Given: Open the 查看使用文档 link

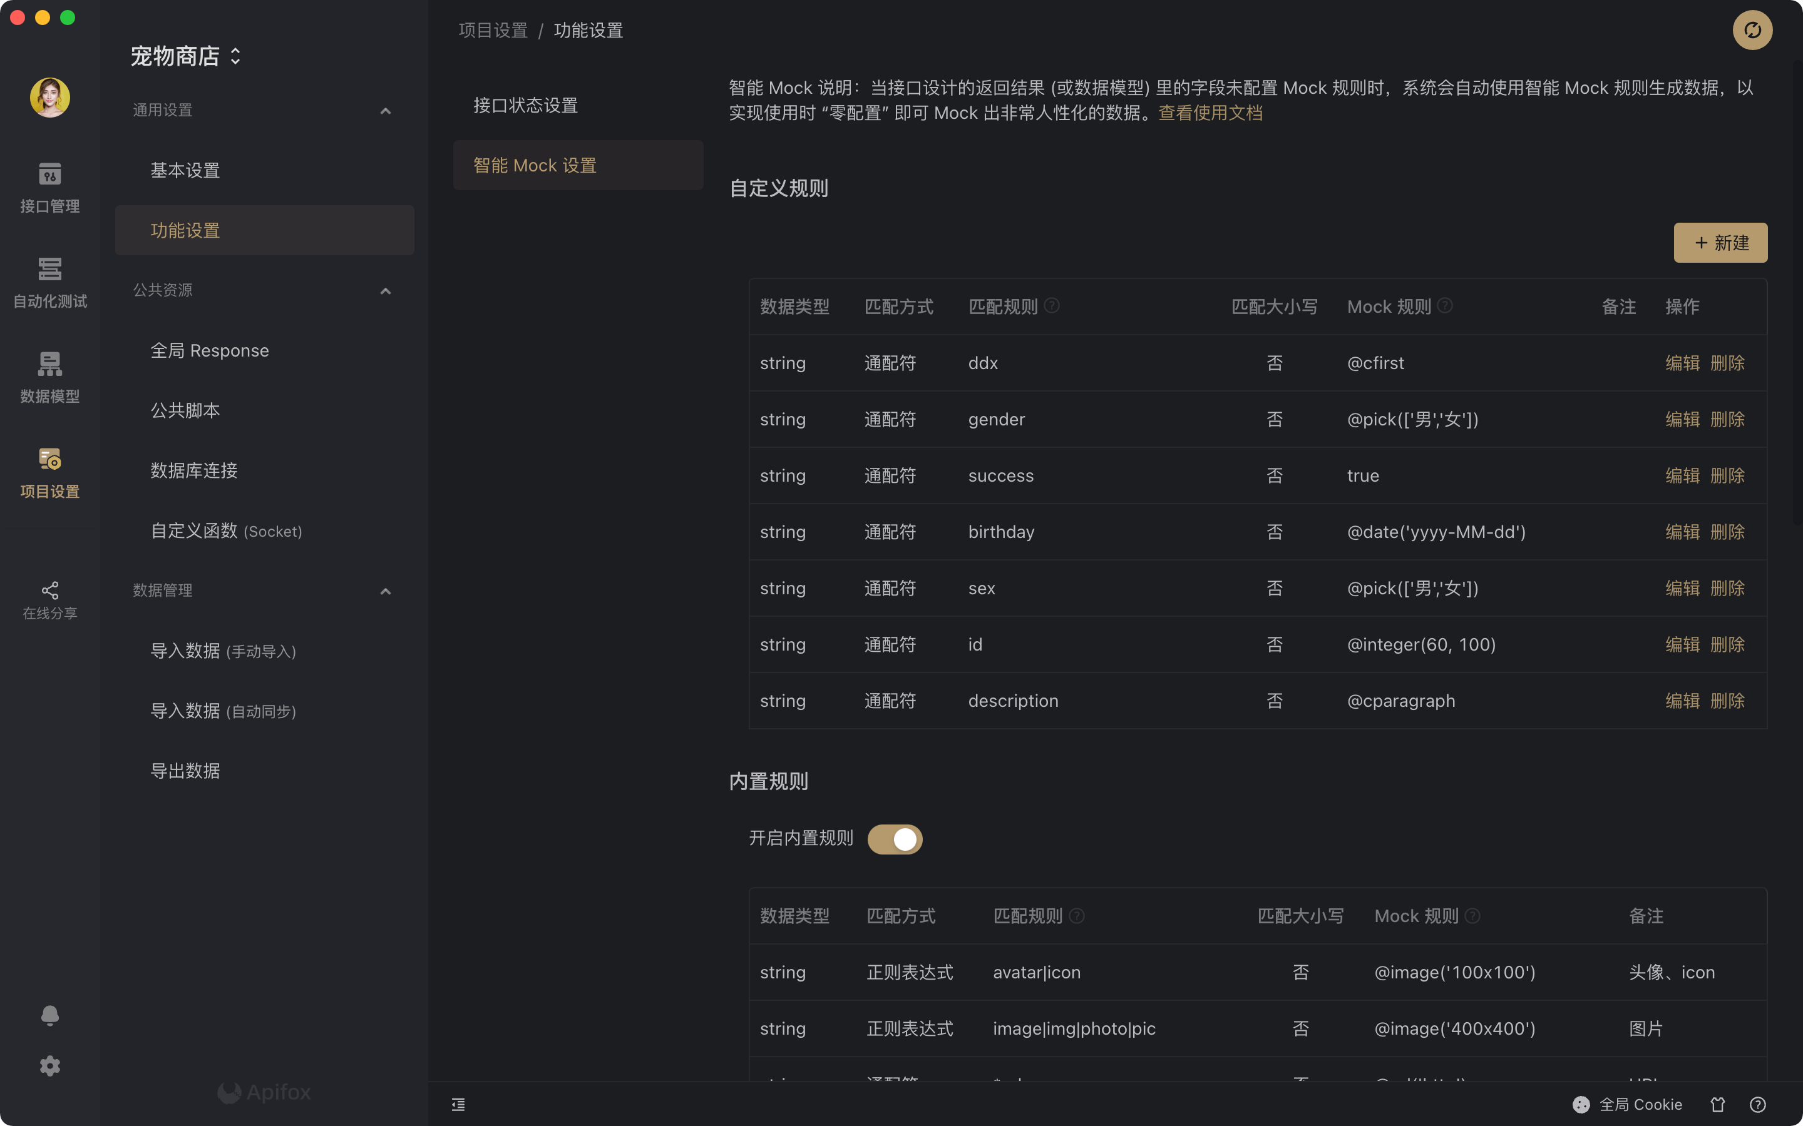Looking at the screenshot, I should tap(1210, 113).
